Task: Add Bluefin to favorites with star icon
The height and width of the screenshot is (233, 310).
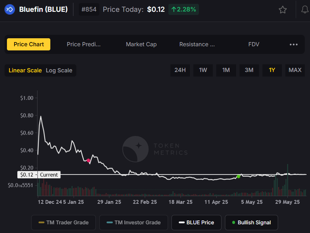Action: 283,9
